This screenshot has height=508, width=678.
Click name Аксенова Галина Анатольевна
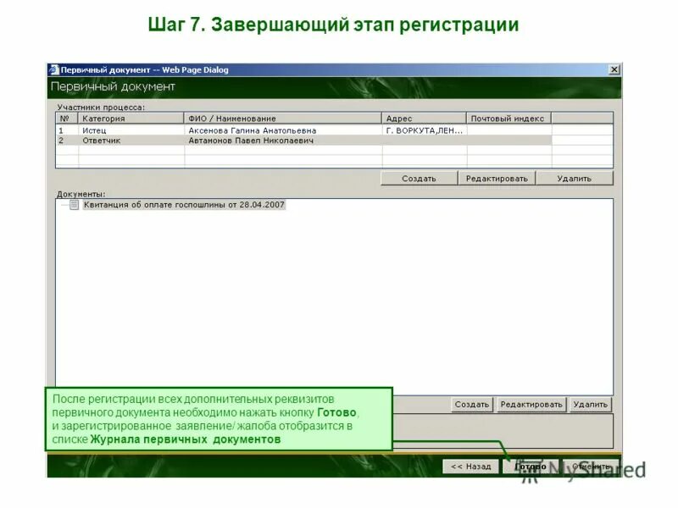(252, 130)
